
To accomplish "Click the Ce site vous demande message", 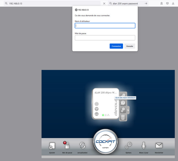I will point(92,16).
